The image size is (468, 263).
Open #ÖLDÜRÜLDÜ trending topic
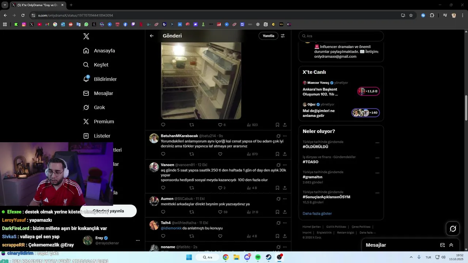click(315, 147)
